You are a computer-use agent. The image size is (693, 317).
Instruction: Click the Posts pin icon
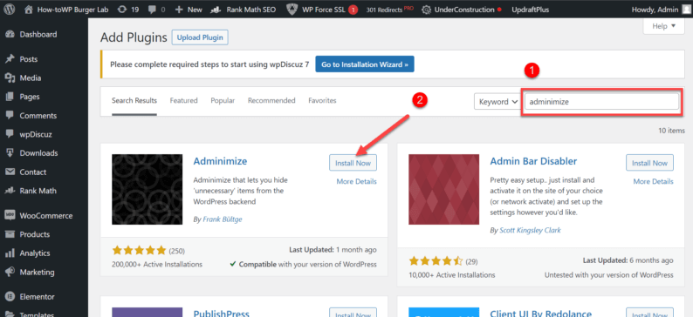tap(10, 59)
